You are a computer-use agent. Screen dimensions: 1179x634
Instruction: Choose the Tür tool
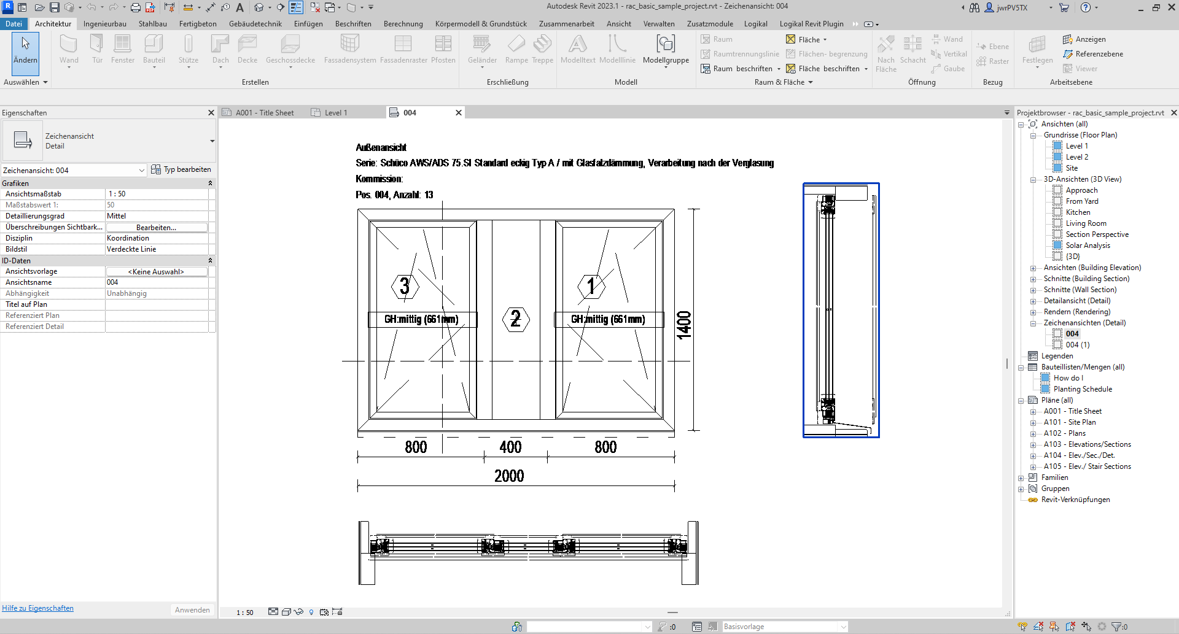(97, 49)
